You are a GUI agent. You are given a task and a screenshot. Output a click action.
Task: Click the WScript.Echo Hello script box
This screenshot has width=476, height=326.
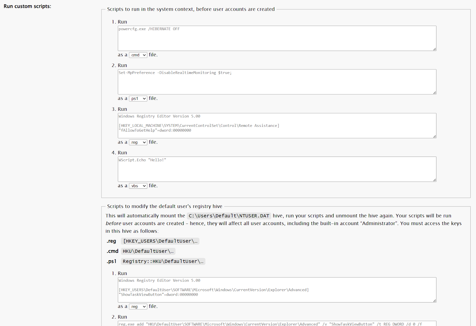pyautogui.click(x=277, y=169)
